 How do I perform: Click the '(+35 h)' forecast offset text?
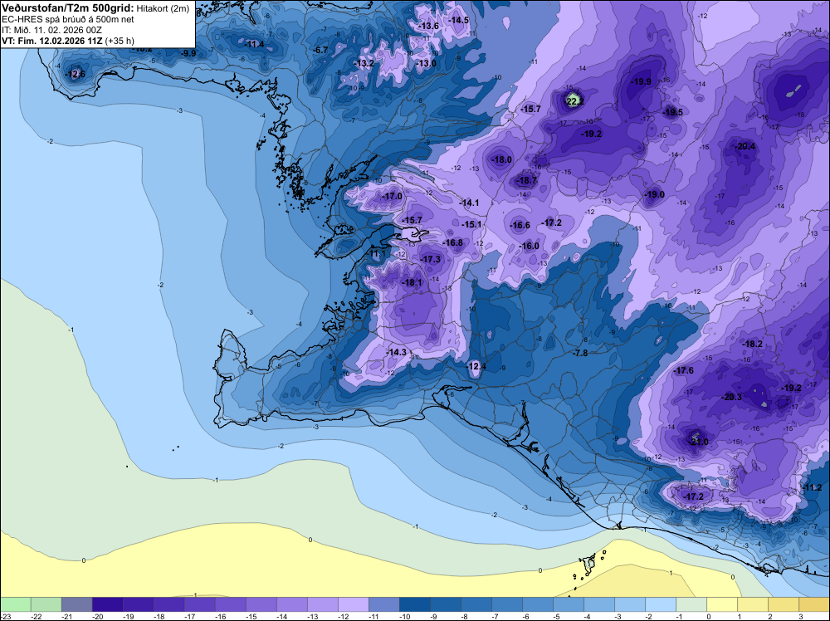[120, 41]
